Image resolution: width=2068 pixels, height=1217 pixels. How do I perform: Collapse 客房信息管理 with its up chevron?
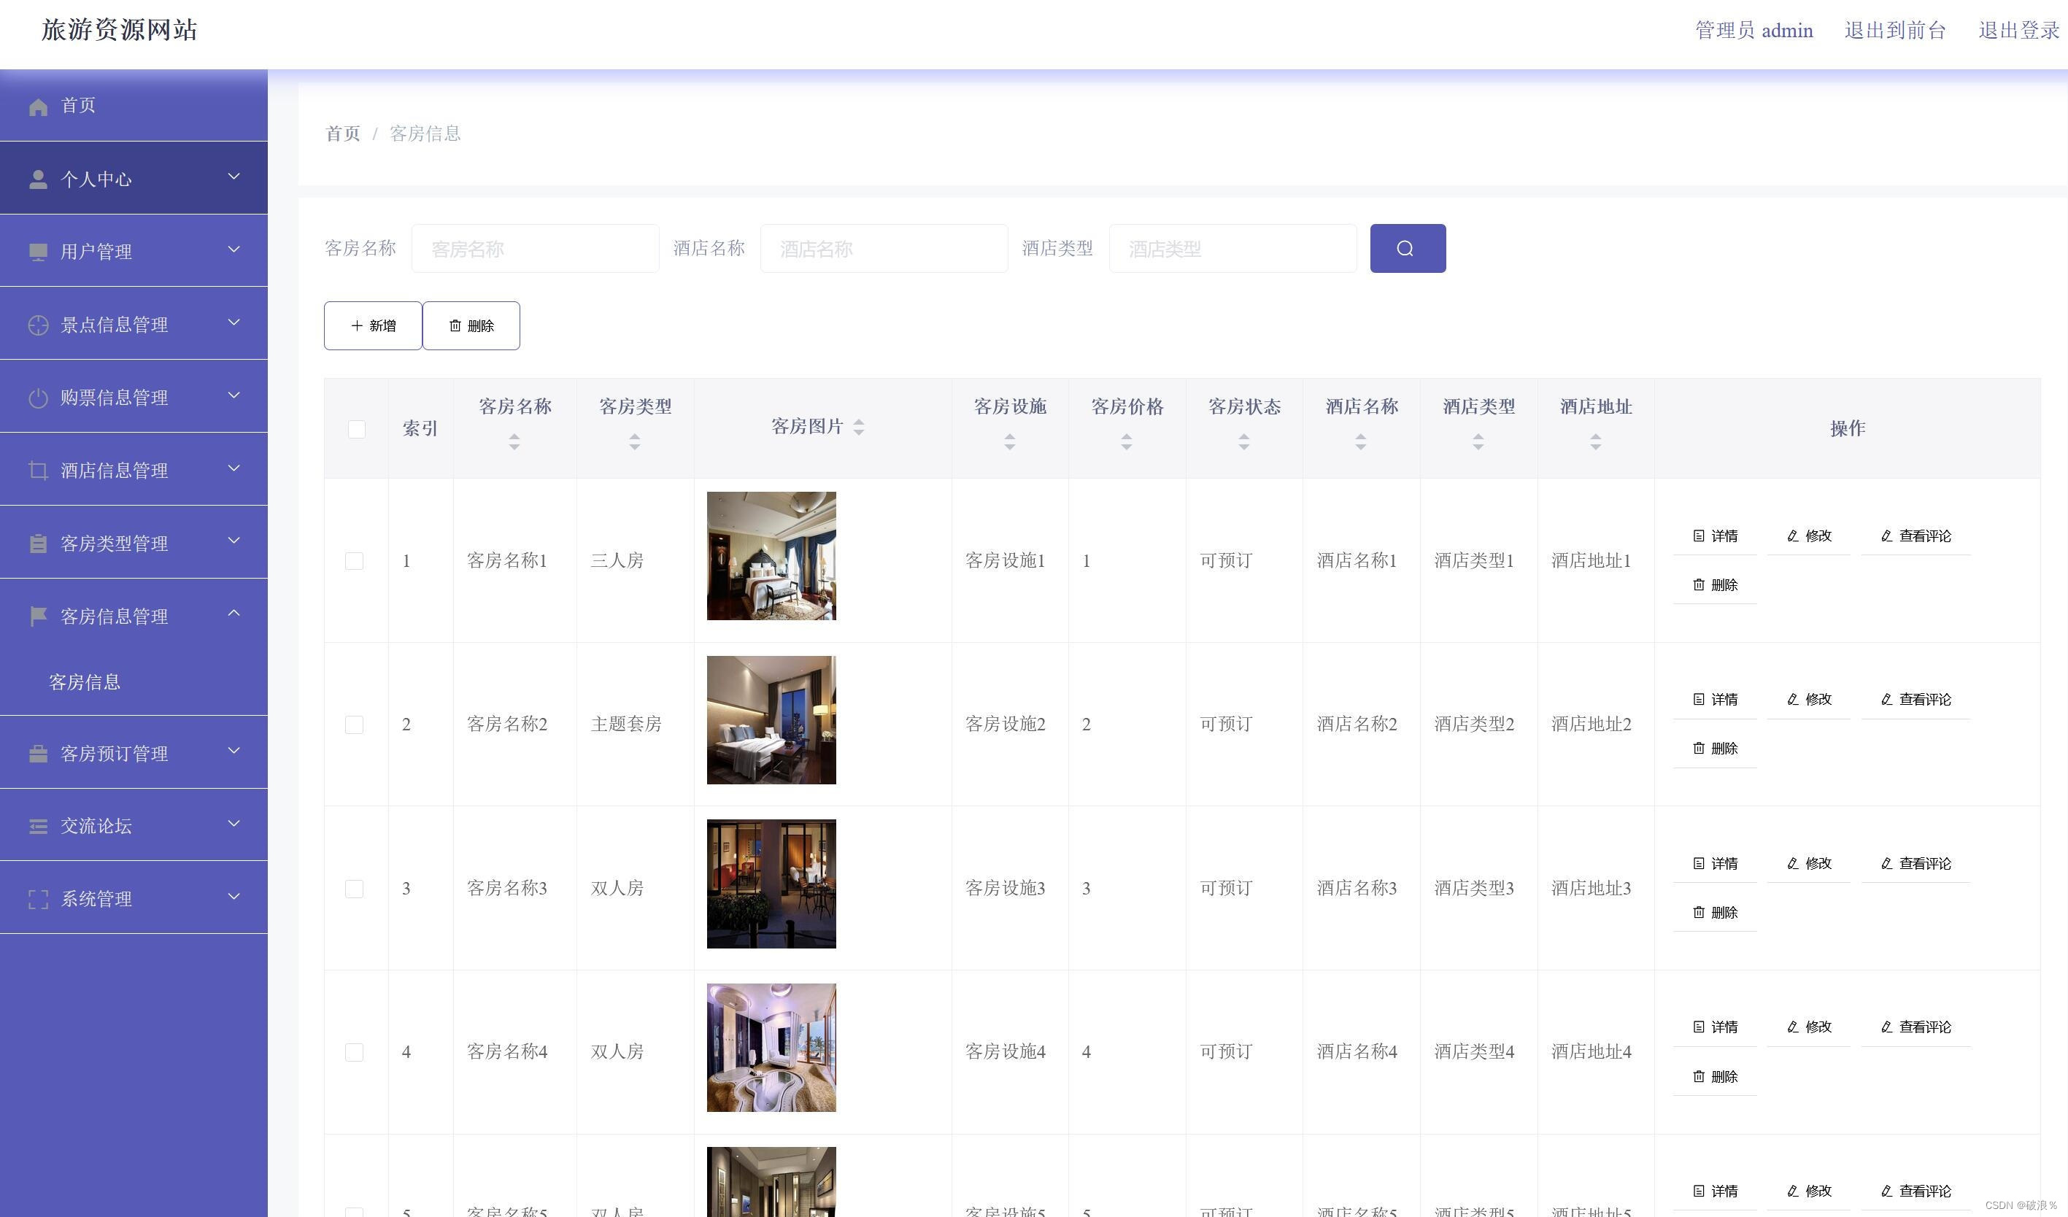pos(234,613)
